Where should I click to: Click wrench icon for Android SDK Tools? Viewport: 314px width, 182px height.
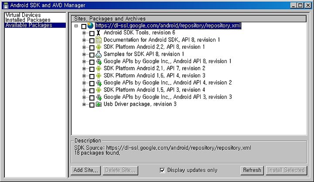pyautogui.click(x=98, y=33)
